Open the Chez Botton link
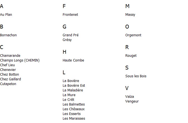Image resolution: width=188 pixels, height=123 pixels. 9,75
